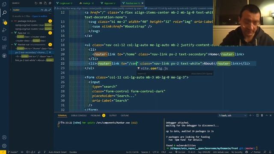Click Auto Attach: Smart in status bar

pyautogui.click(x=58, y=152)
